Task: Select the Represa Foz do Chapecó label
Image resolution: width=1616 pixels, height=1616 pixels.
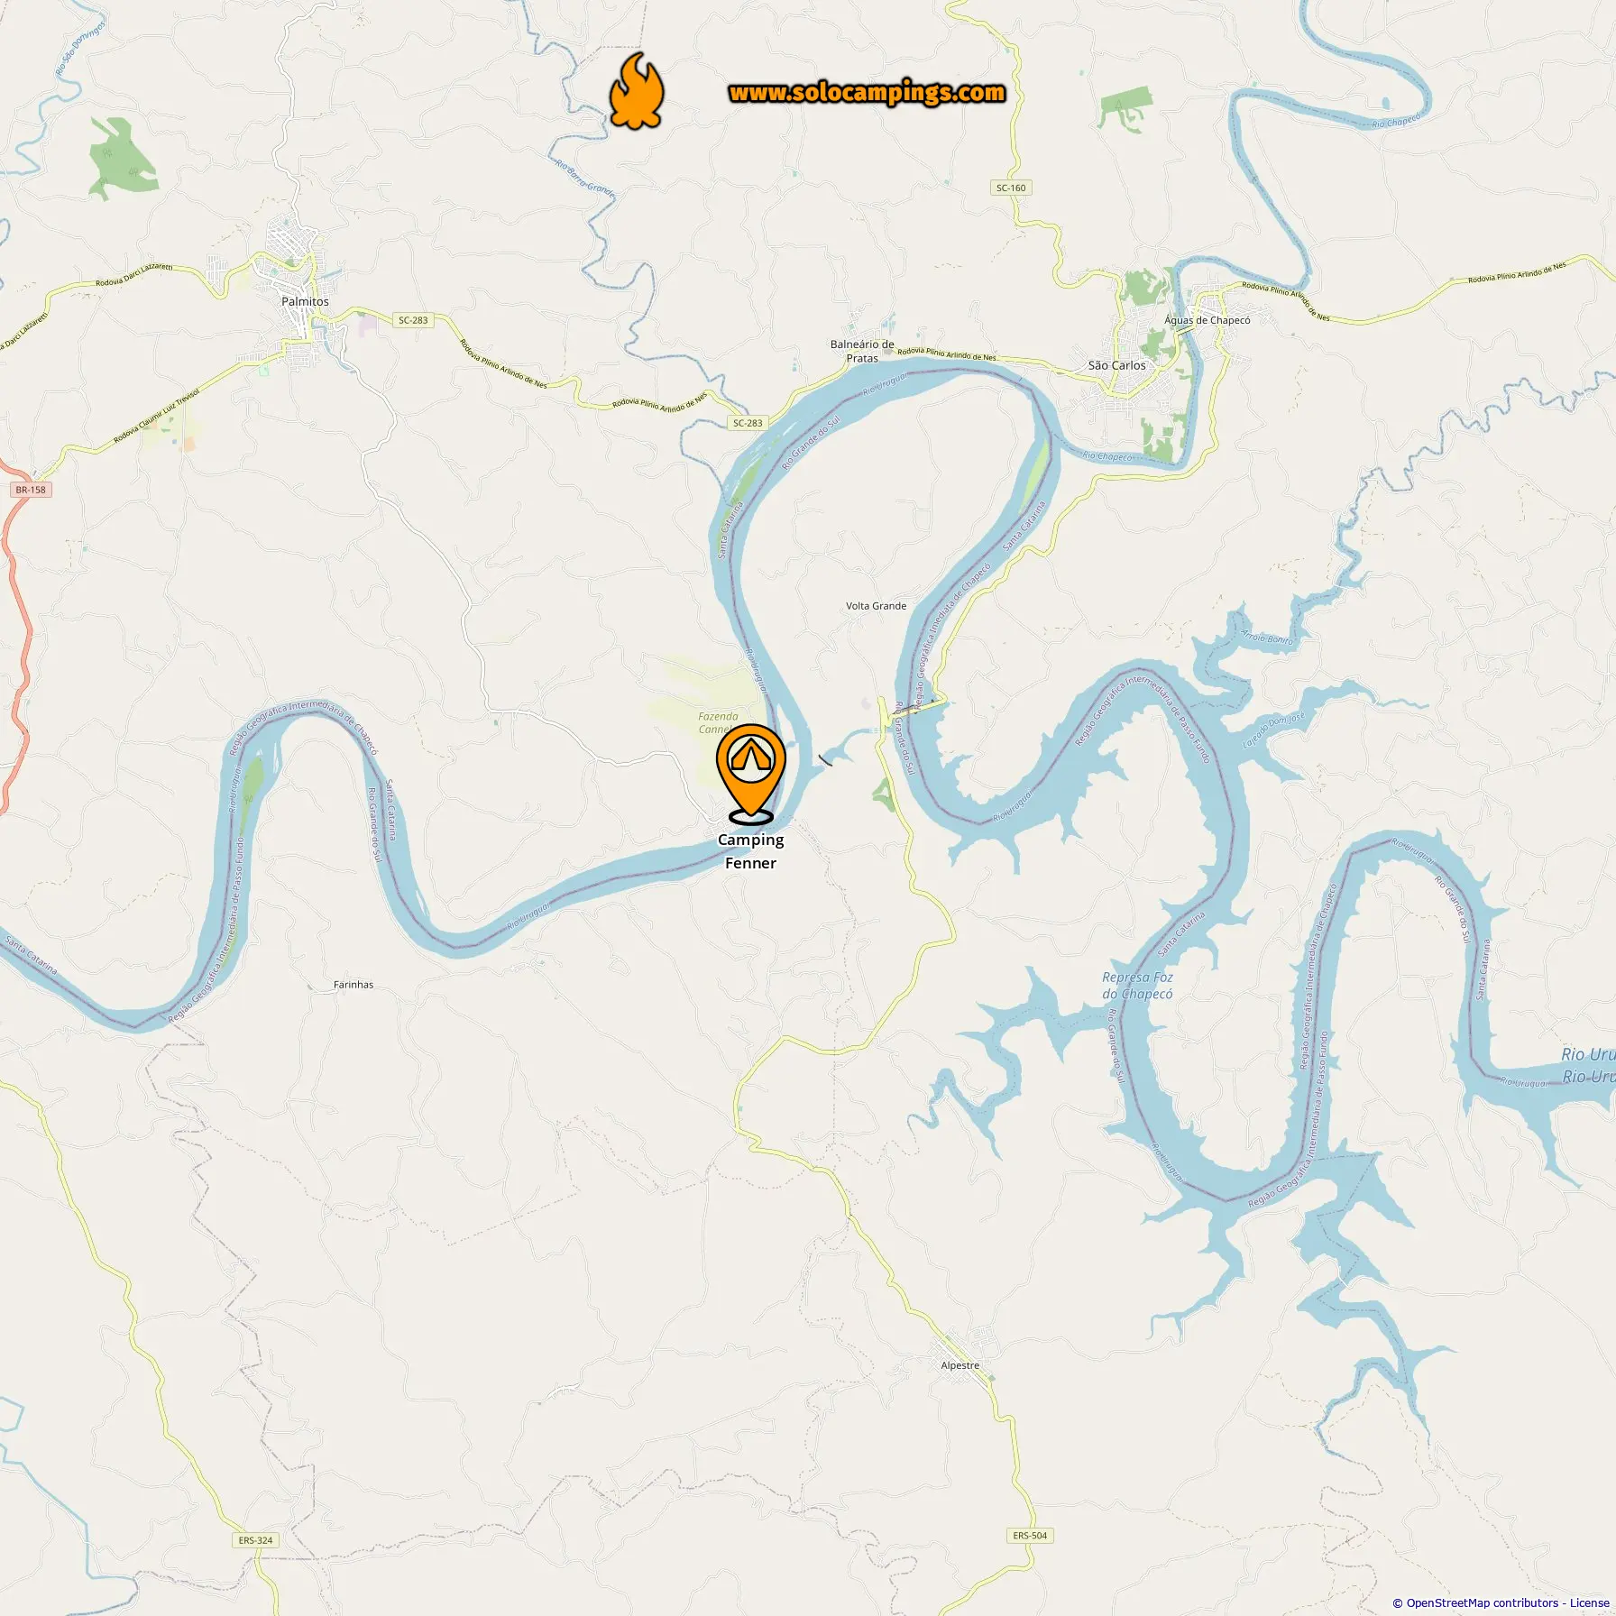Action: tap(1137, 986)
